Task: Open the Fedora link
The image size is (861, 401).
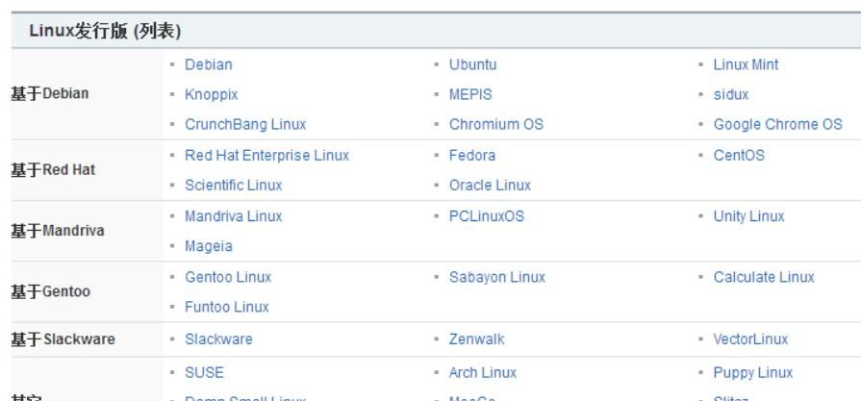Action: coord(471,155)
